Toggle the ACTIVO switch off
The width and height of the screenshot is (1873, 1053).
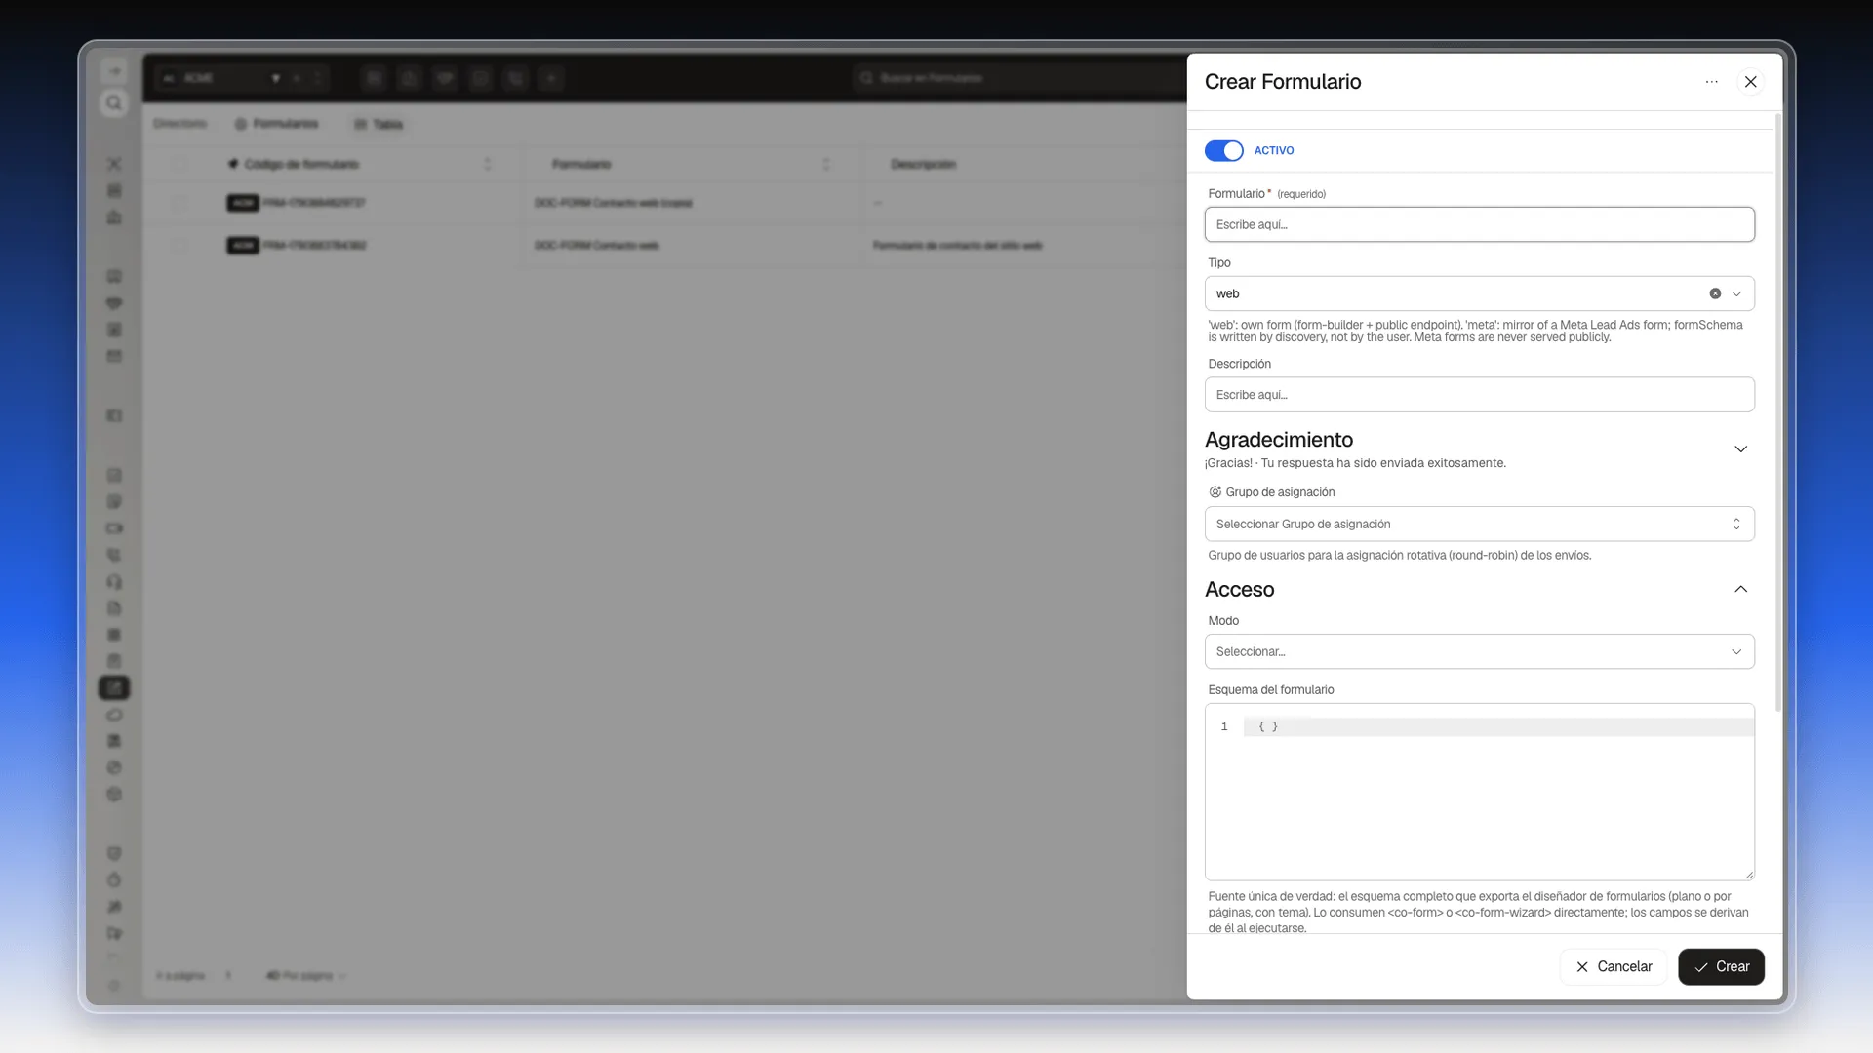coord(1223,150)
